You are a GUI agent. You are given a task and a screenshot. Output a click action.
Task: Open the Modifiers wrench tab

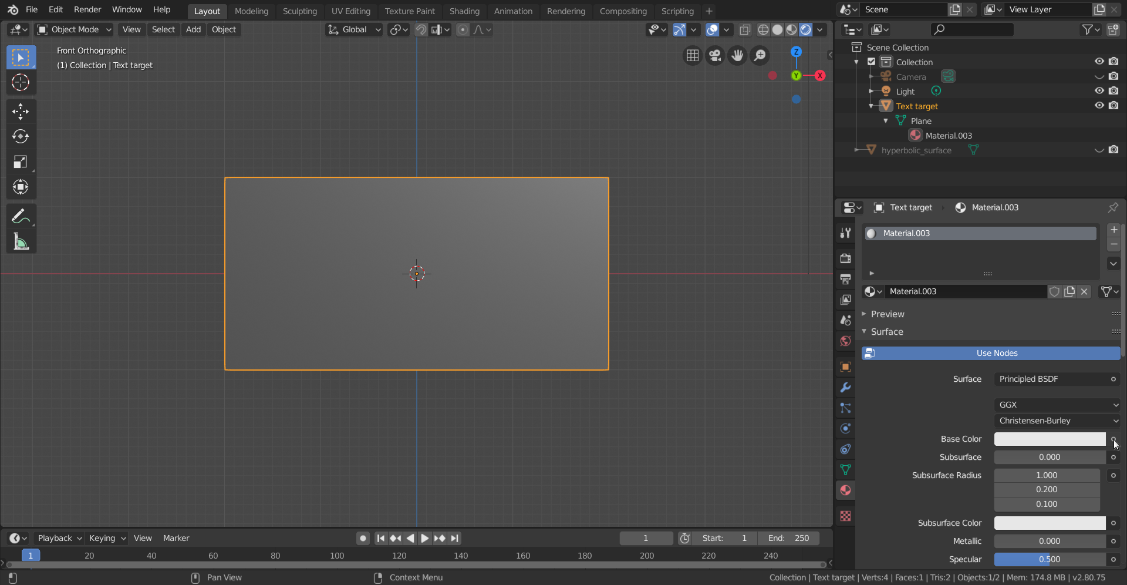click(x=845, y=388)
